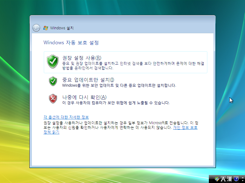Click the Windows 설치 title text
The width and height of the screenshot is (245, 183).
pyautogui.click(x=62, y=28)
